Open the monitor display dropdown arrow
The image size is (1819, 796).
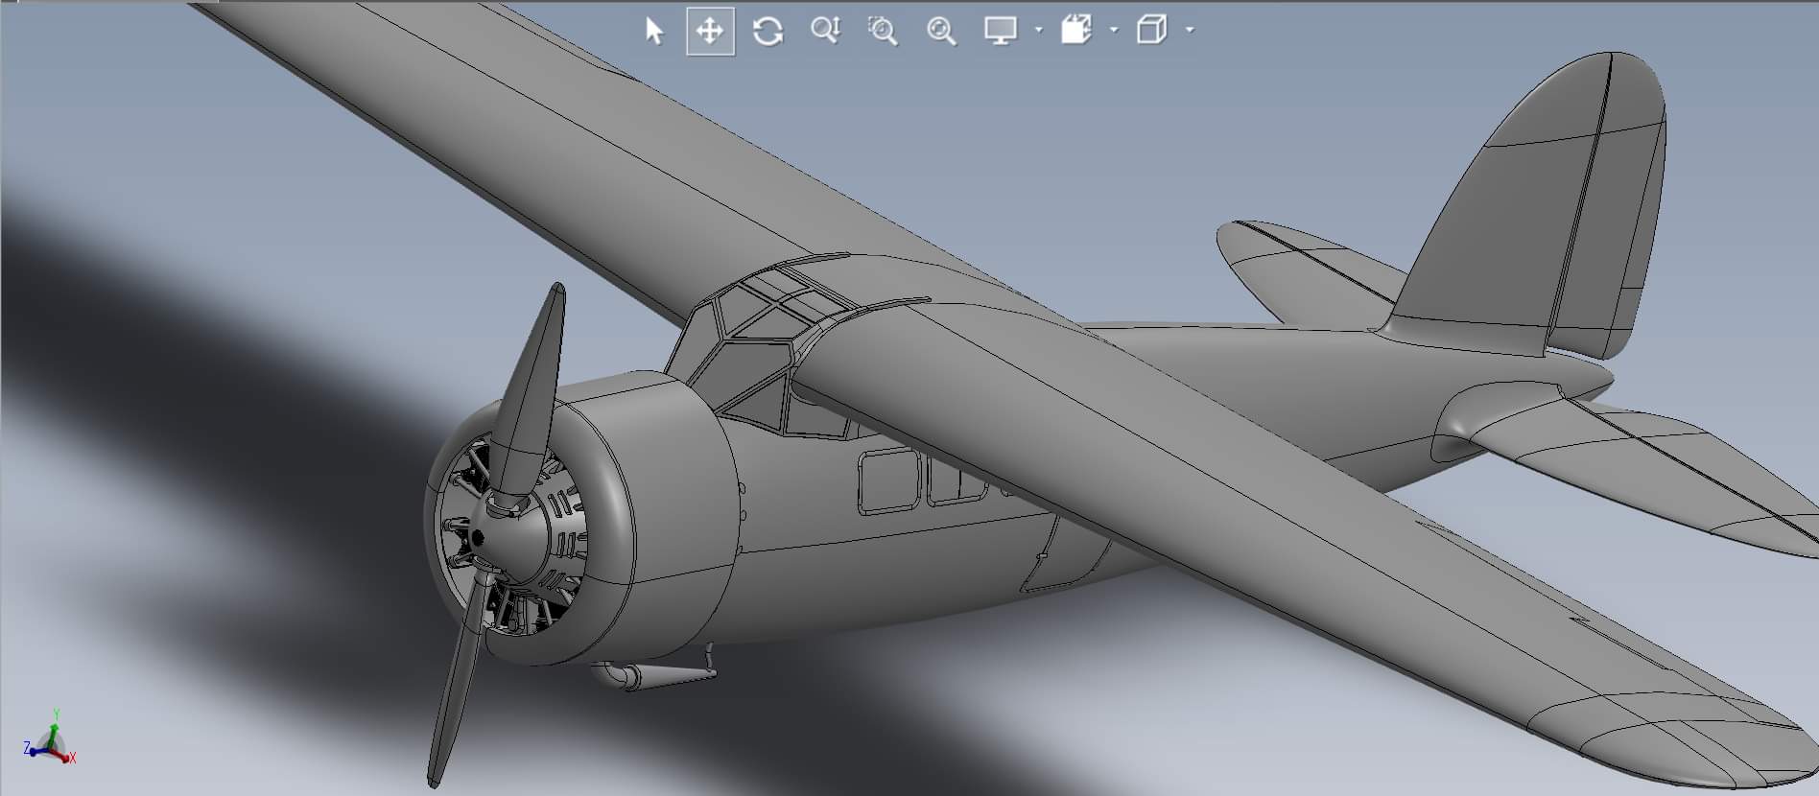(1038, 31)
